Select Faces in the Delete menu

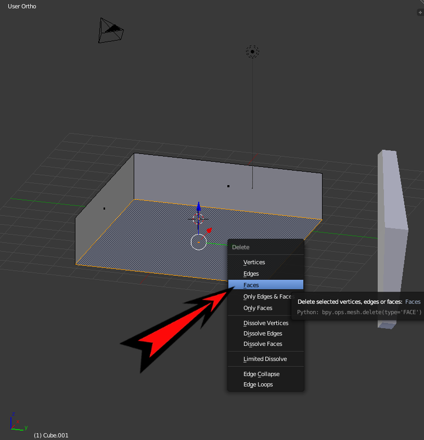point(265,285)
